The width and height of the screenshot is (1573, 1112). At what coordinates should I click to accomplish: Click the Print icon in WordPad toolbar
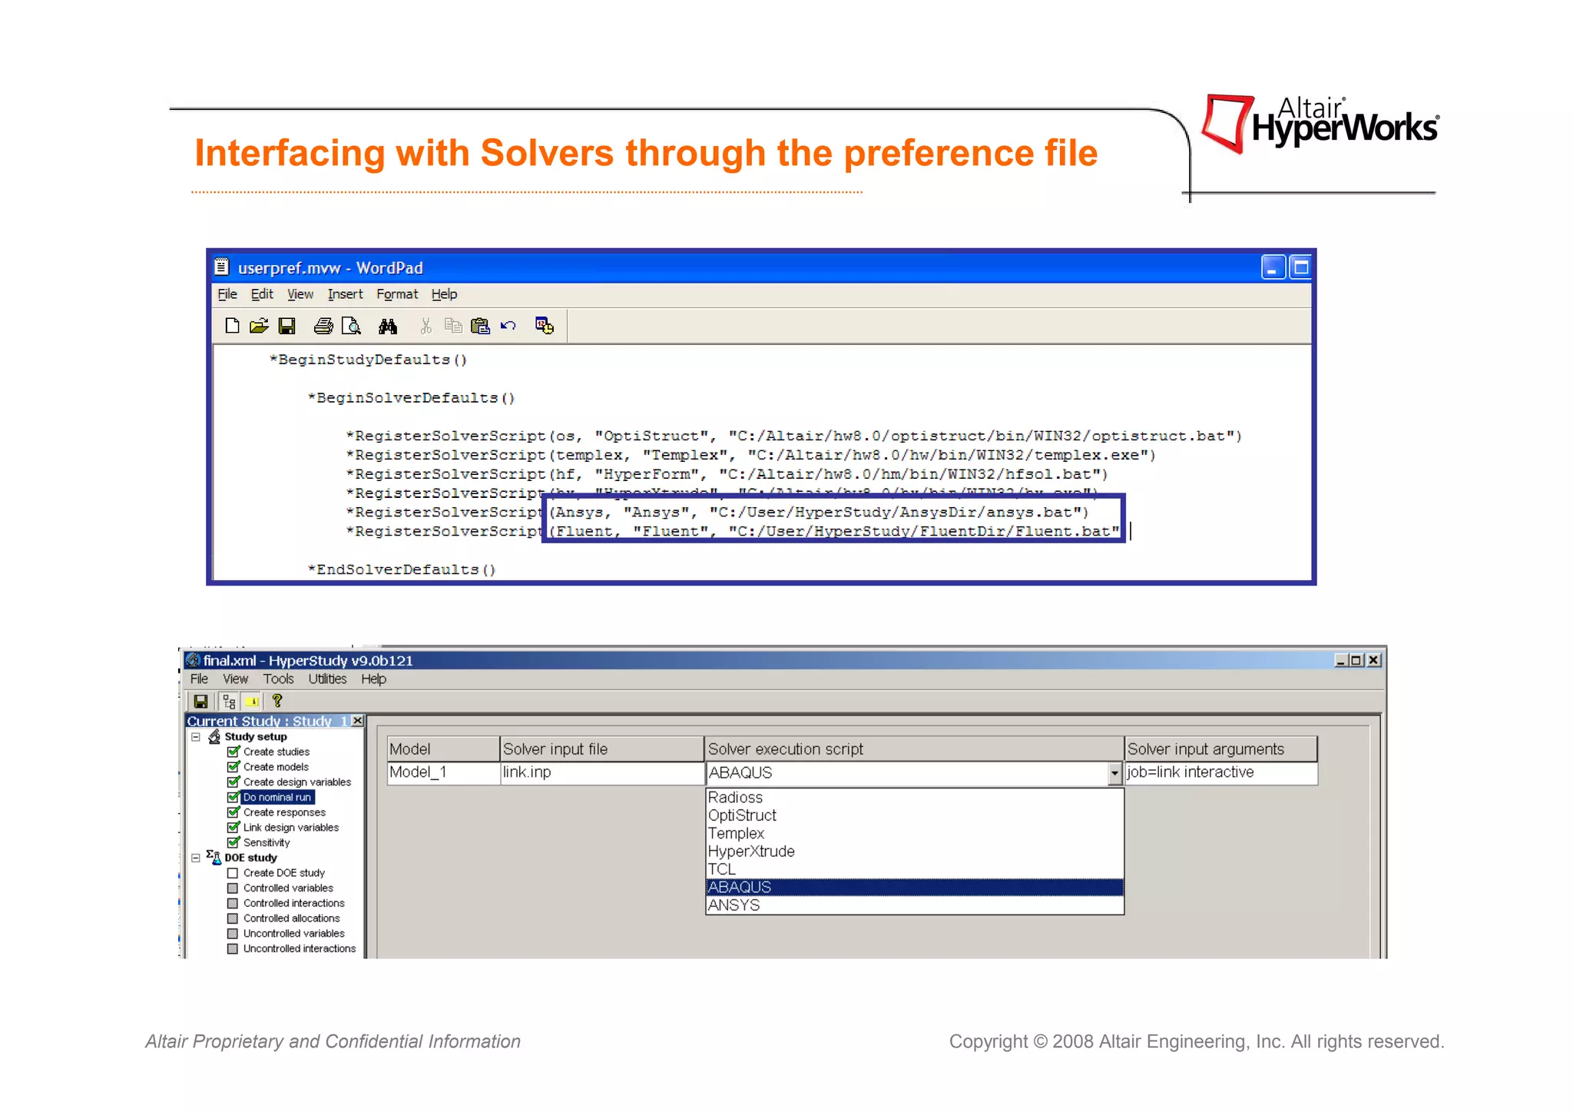tap(323, 326)
